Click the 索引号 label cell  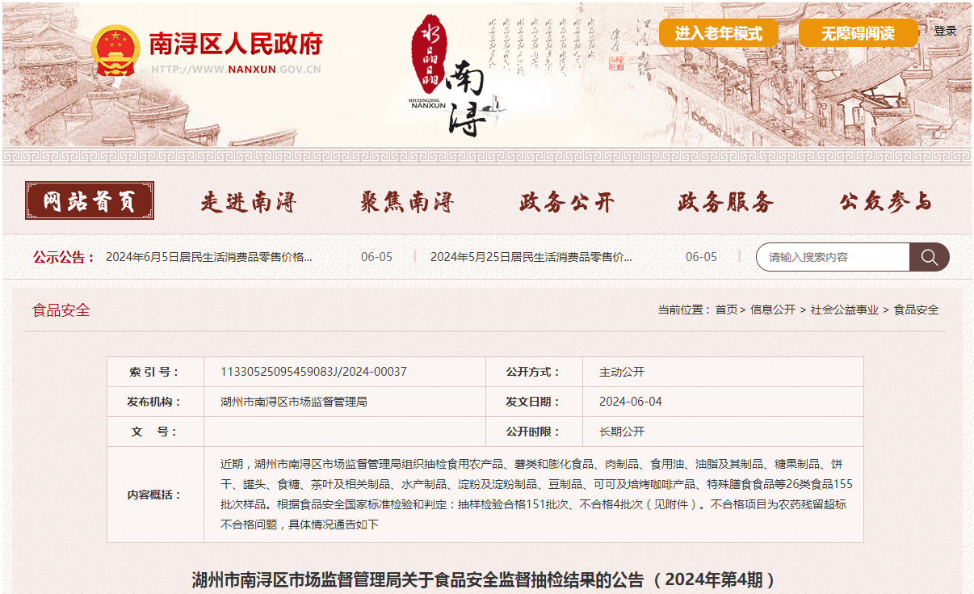pos(155,372)
